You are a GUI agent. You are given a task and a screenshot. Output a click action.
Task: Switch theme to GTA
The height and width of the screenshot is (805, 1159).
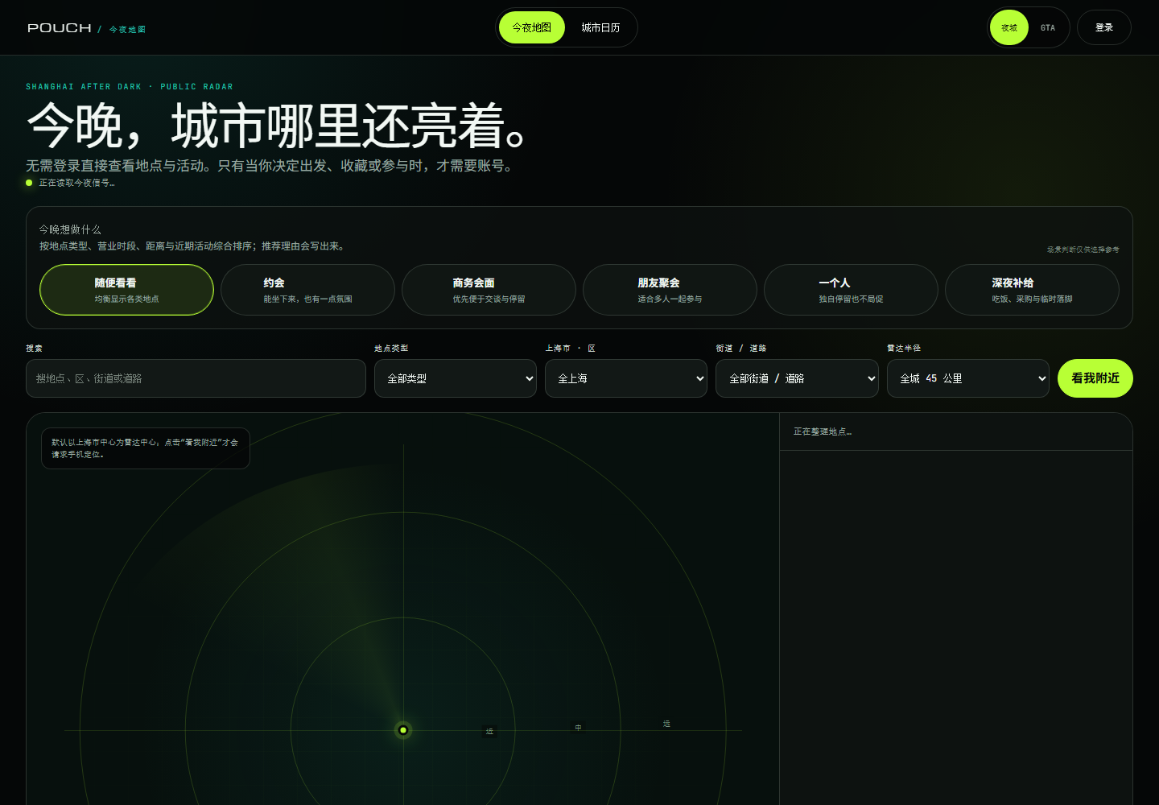point(1048,27)
